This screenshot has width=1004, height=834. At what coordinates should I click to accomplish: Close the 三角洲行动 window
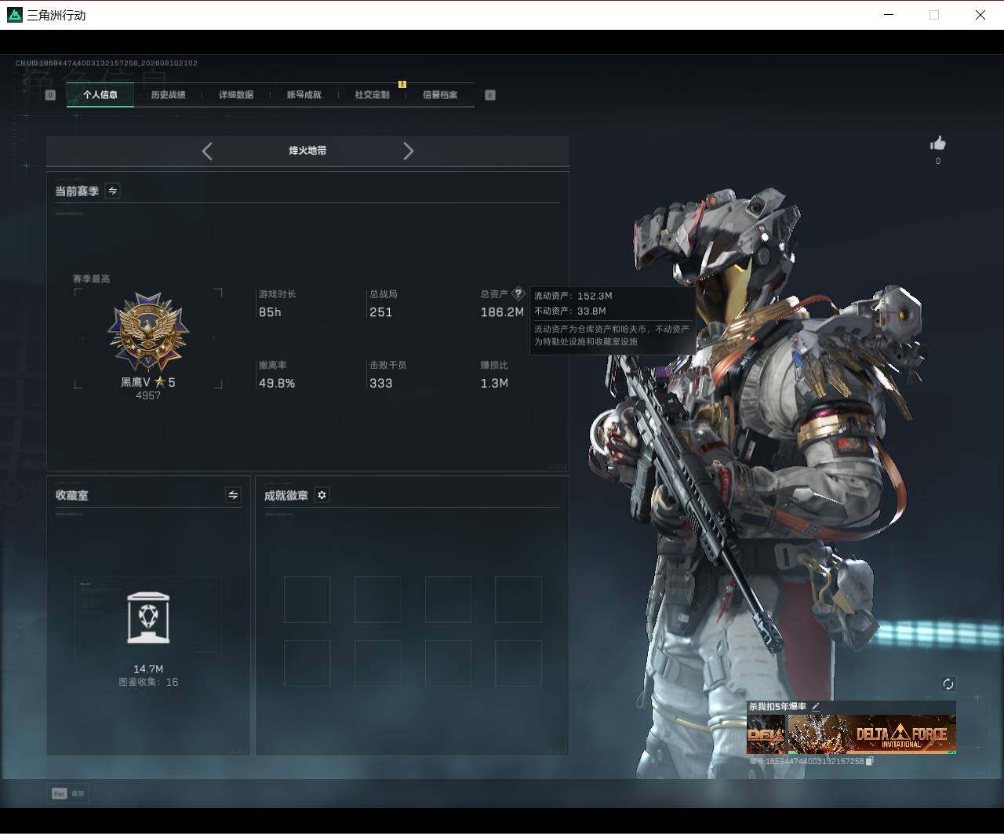click(x=980, y=15)
